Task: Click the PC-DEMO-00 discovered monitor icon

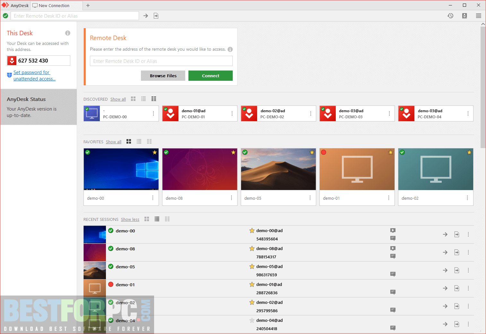Action: 92,113
